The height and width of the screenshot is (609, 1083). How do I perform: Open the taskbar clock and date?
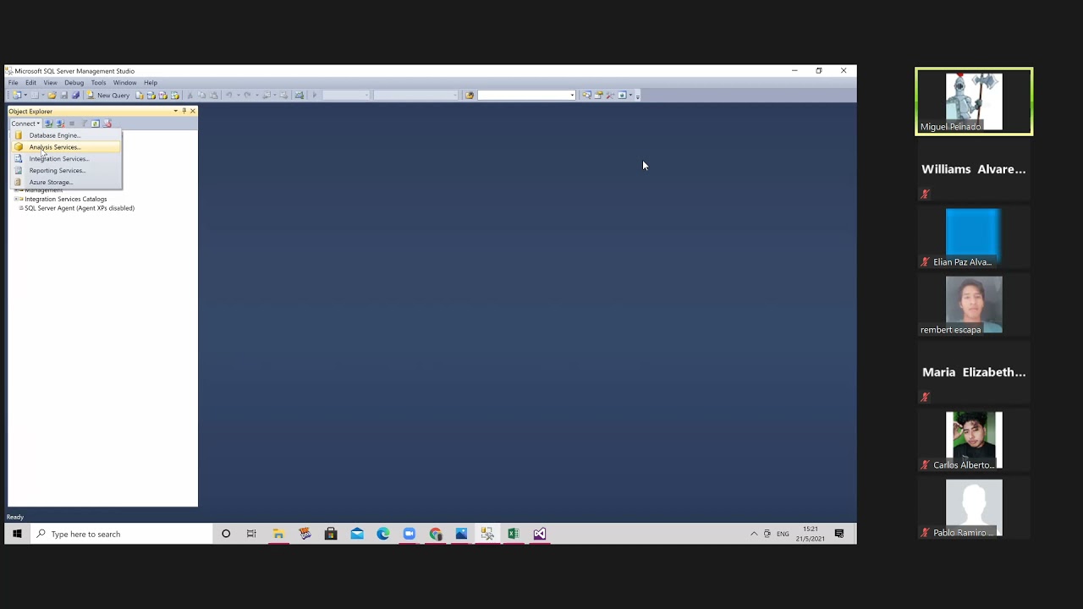(x=811, y=534)
